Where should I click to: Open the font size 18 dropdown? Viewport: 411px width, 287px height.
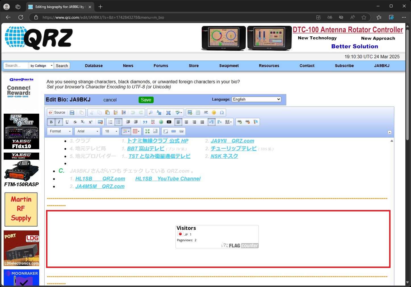pyautogui.click(x=111, y=131)
